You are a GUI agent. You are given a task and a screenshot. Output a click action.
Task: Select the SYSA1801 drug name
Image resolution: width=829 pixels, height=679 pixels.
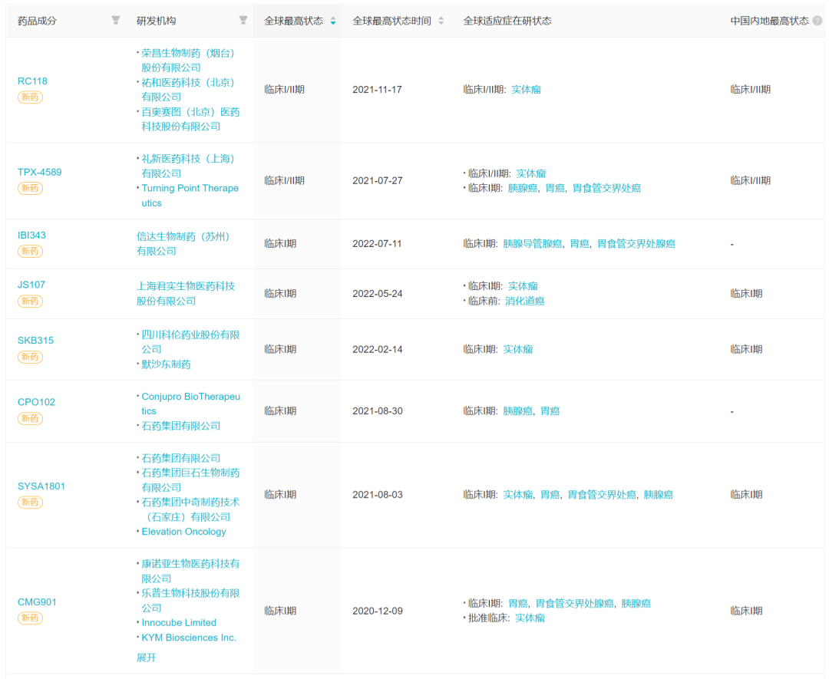tap(41, 486)
